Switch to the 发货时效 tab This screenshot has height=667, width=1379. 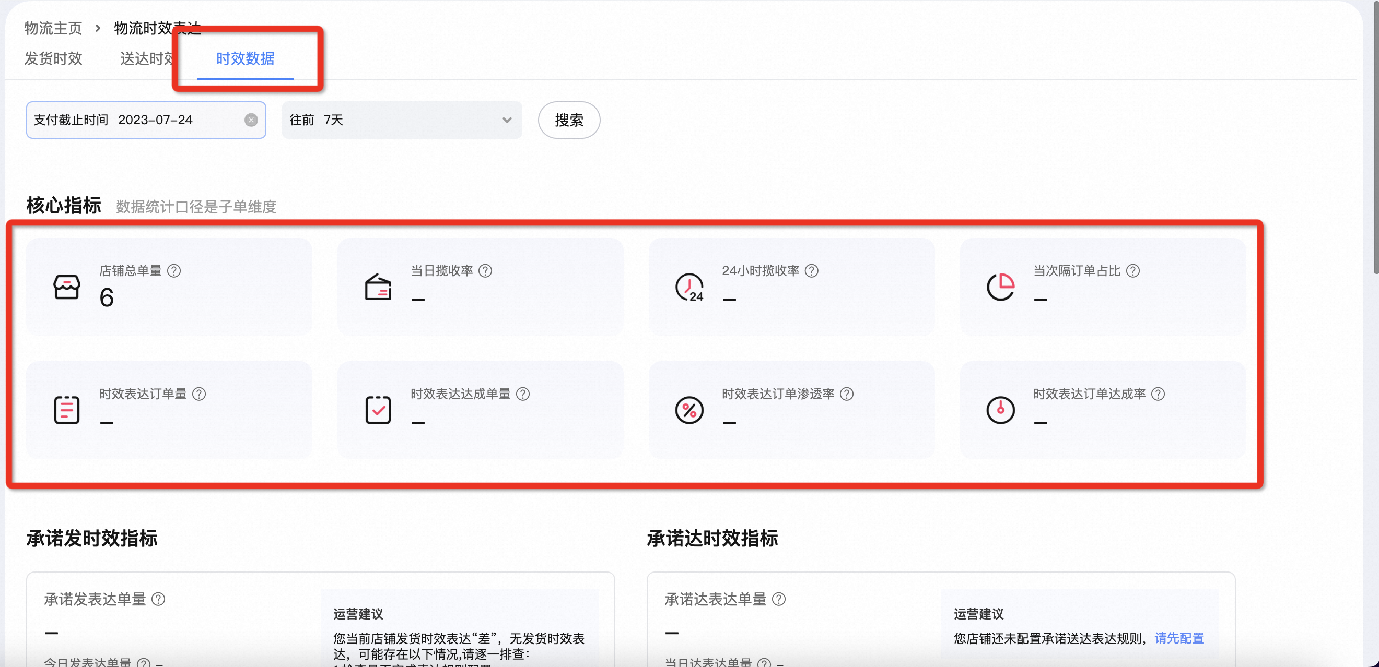[53, 58]
